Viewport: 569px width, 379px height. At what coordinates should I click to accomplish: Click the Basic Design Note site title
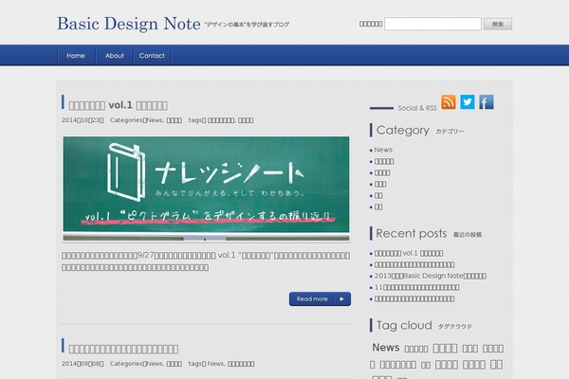point(128,24)
